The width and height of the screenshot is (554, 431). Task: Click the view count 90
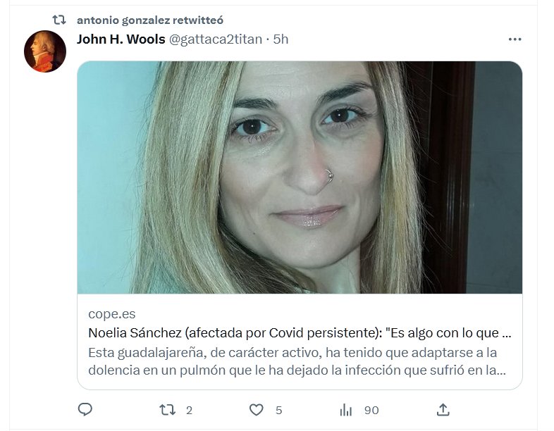point(371,410)
